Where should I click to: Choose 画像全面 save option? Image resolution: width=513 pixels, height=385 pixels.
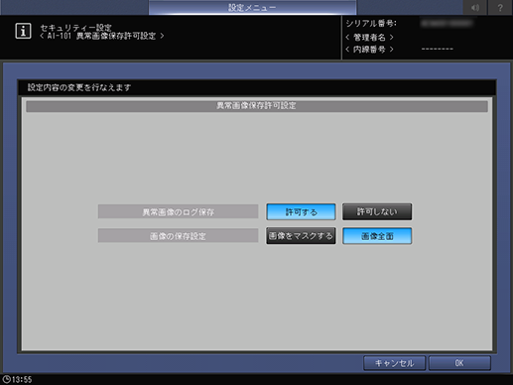pos(377,236)
